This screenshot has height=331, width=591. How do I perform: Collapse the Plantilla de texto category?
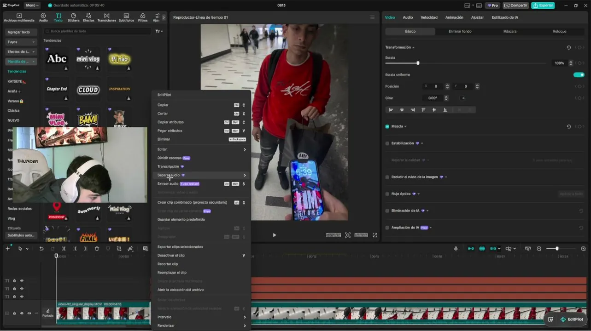pos(21,61)
